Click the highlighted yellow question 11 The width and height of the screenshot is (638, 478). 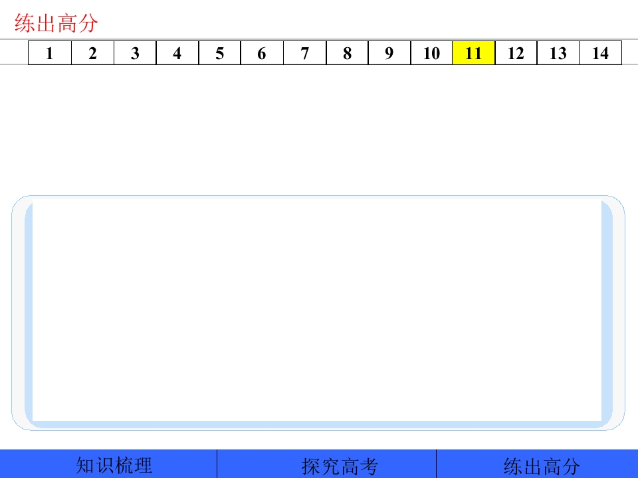click(x=474, y=53)
